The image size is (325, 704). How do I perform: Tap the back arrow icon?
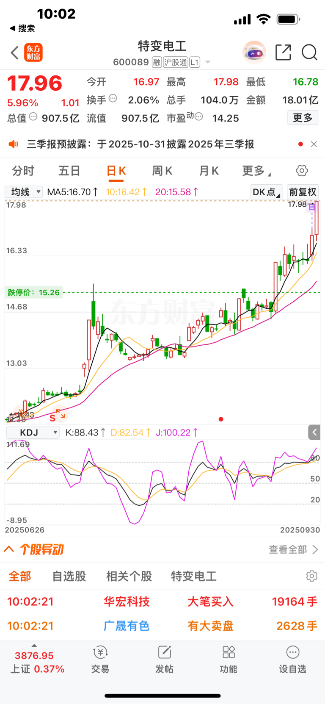[x=15, y=53]
